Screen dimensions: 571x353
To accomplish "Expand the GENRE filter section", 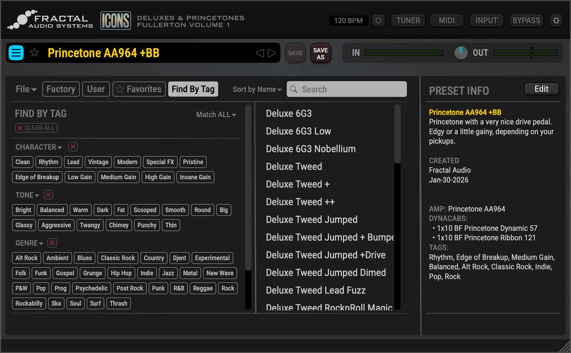I will [29, 243].
